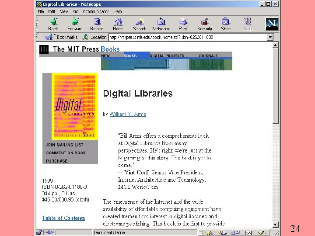Collapse the navigation toolbar grip handle

[x=37, y=24]
